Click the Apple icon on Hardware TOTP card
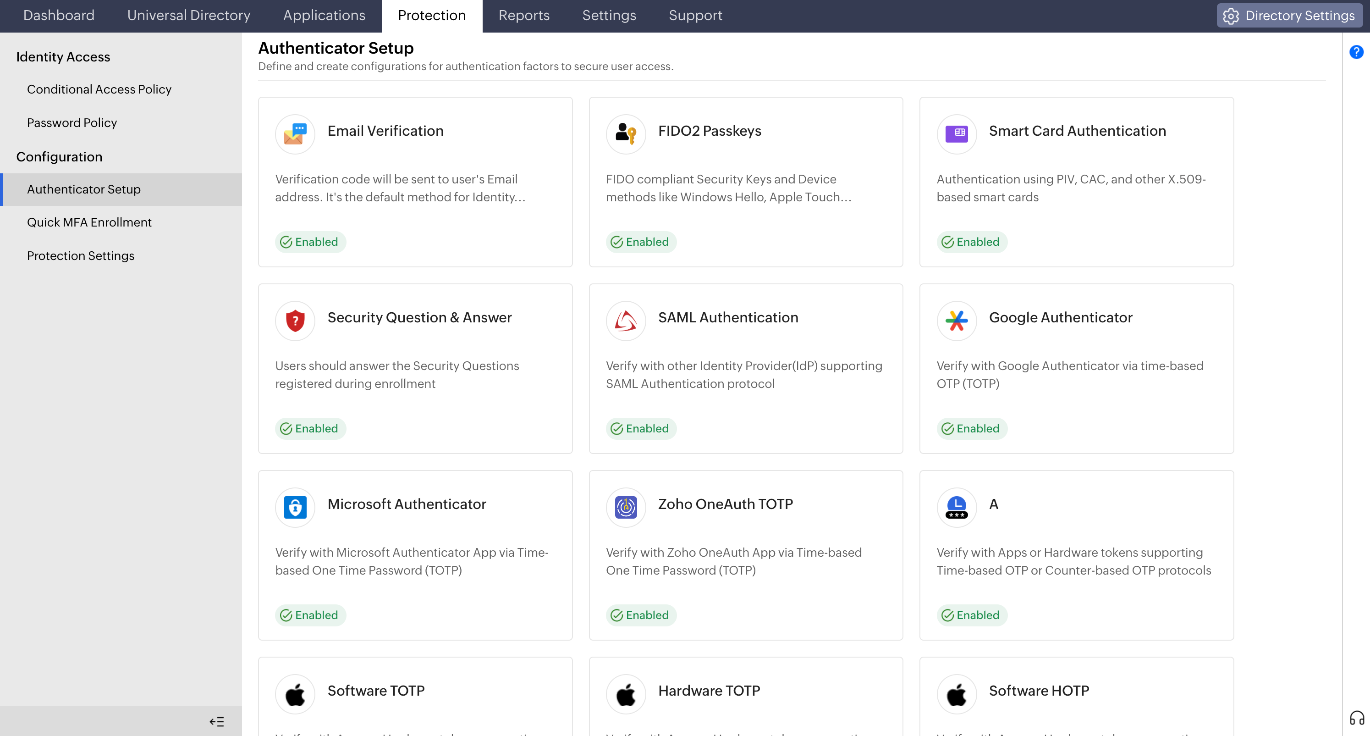 (626, 694)
